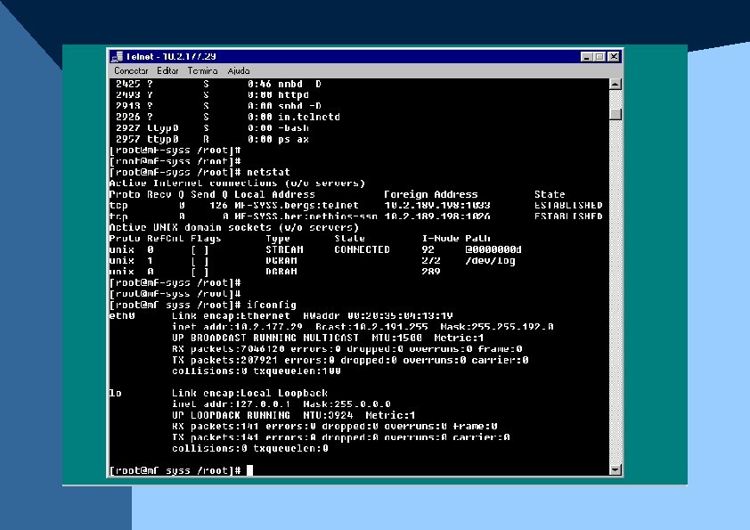
Task: Maximize the Telnet window
Action: (x=599, y=57)
